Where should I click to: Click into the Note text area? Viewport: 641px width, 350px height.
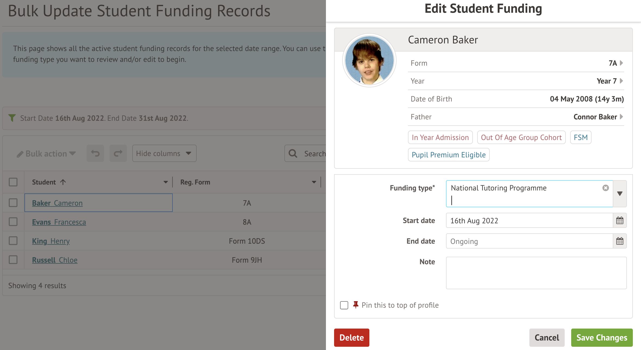pos(536,273)
